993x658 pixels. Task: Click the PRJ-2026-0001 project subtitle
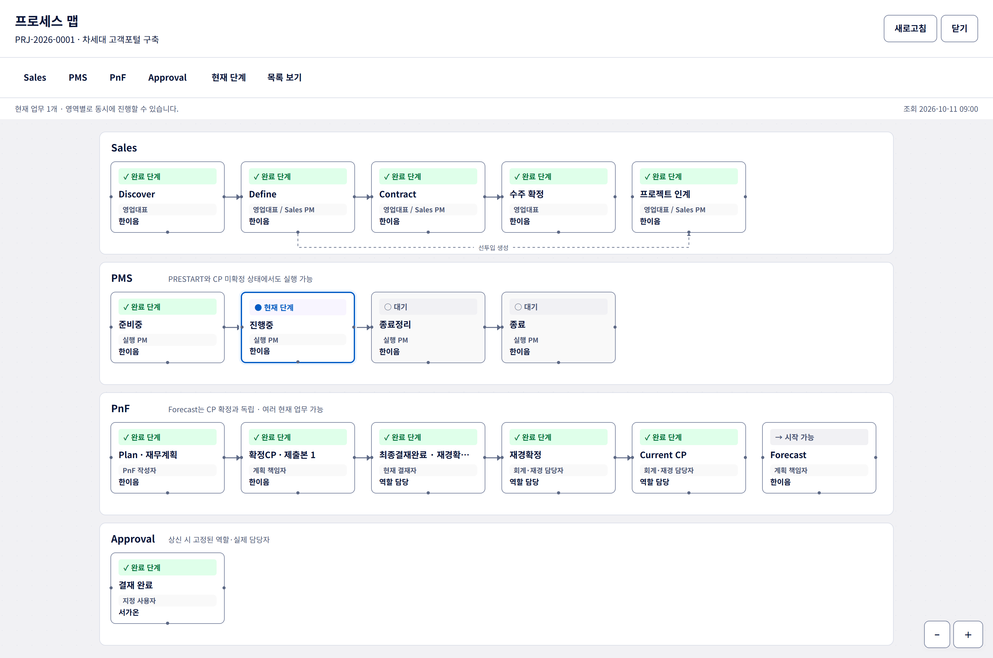click(87, 39)
